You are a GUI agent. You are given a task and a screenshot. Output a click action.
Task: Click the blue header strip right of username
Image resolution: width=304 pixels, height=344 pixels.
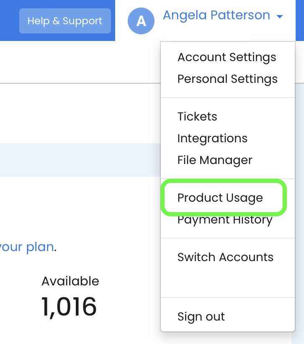coord(300,21)
